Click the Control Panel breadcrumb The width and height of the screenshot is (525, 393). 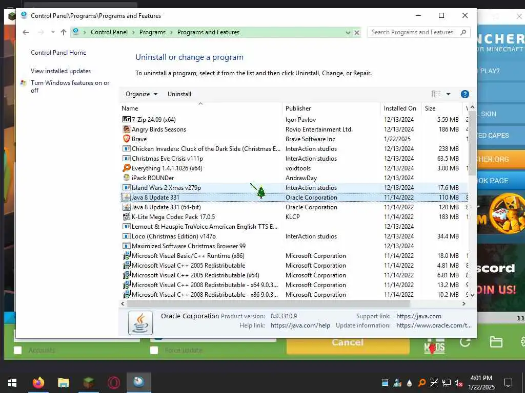pos(109,32)
